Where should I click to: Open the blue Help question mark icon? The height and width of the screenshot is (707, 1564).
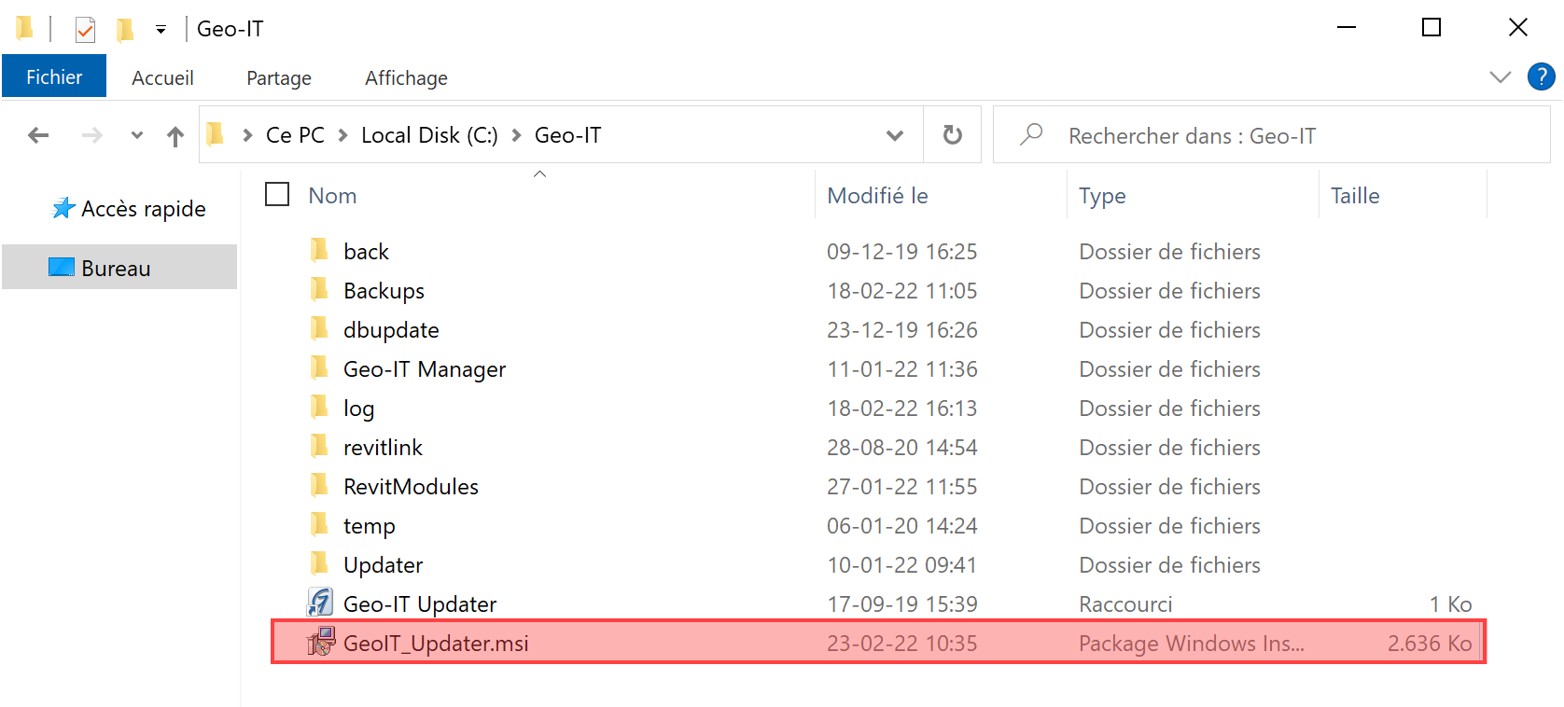coord(1541,76)
